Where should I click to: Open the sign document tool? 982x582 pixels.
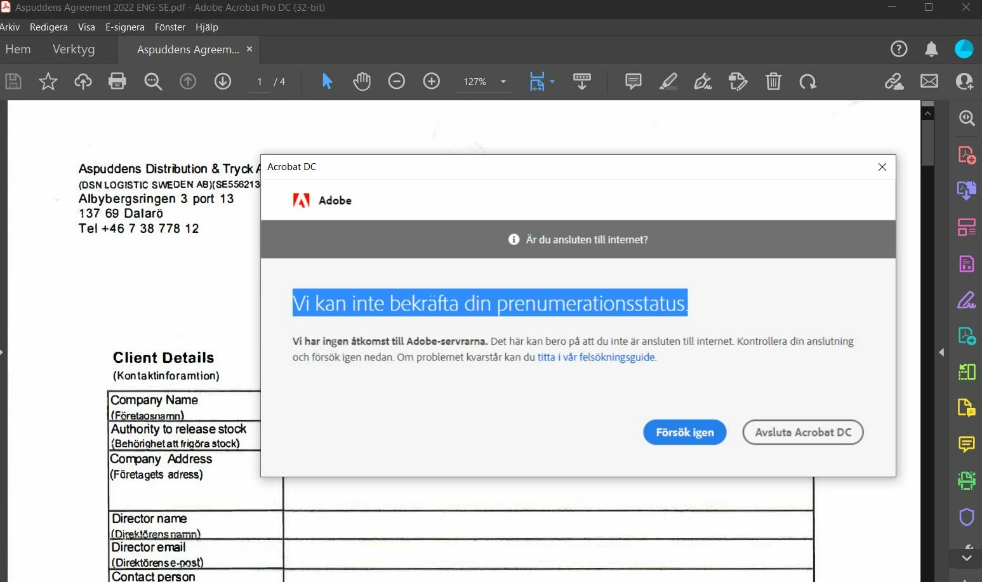pos(703,81)
